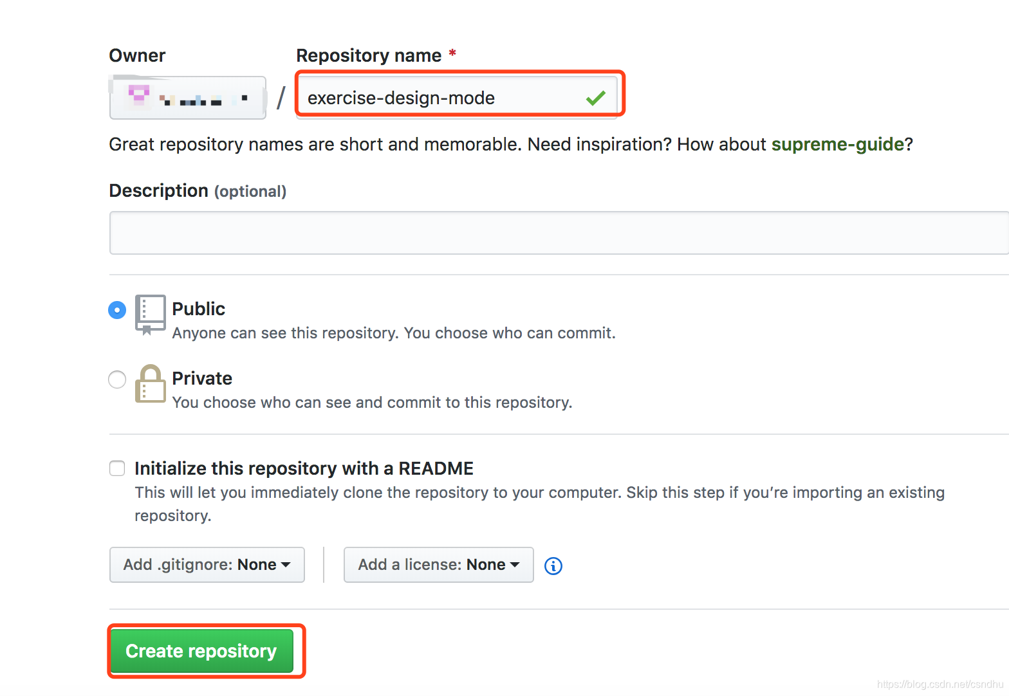Viewport: 1009px width, 696px height.
Task: Click the license info icon
Action: tap(553, 565)
